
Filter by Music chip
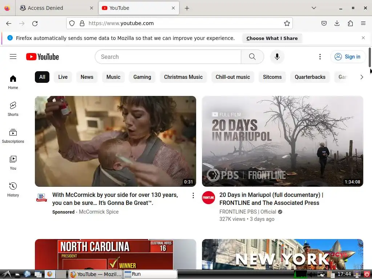coord(113,77)
